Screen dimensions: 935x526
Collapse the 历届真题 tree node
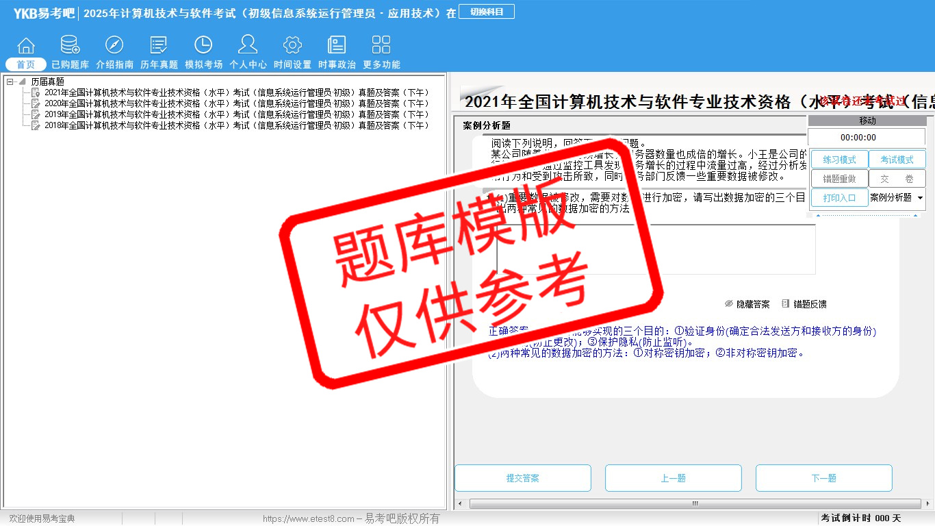(x=10, y=82)
